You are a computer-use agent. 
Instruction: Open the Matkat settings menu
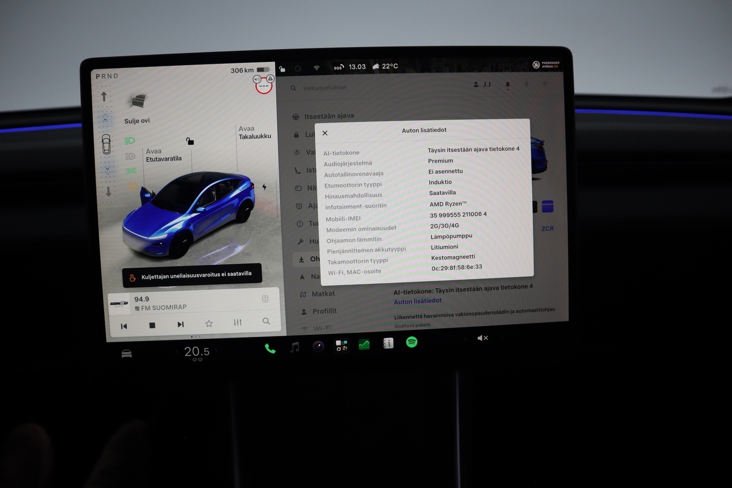tap(318, 294)
